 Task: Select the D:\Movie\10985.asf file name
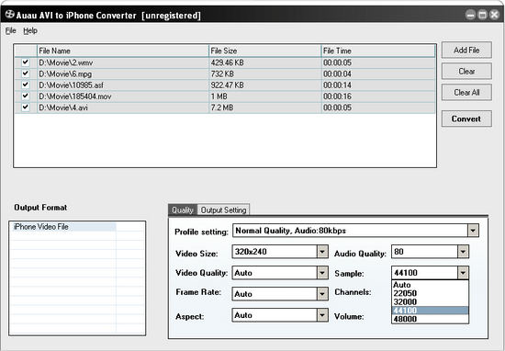(x=72, y=85)
